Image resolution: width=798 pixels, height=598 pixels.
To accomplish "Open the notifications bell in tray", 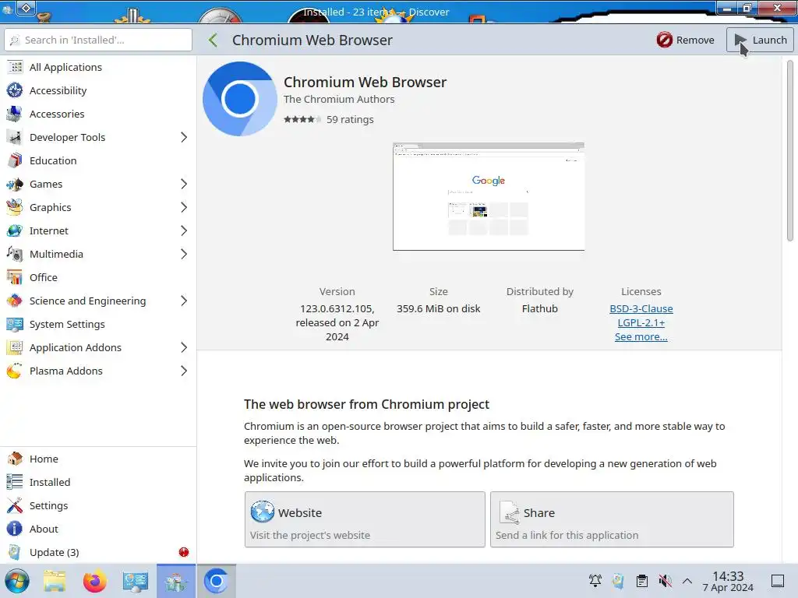I will [x=595, y=581].
